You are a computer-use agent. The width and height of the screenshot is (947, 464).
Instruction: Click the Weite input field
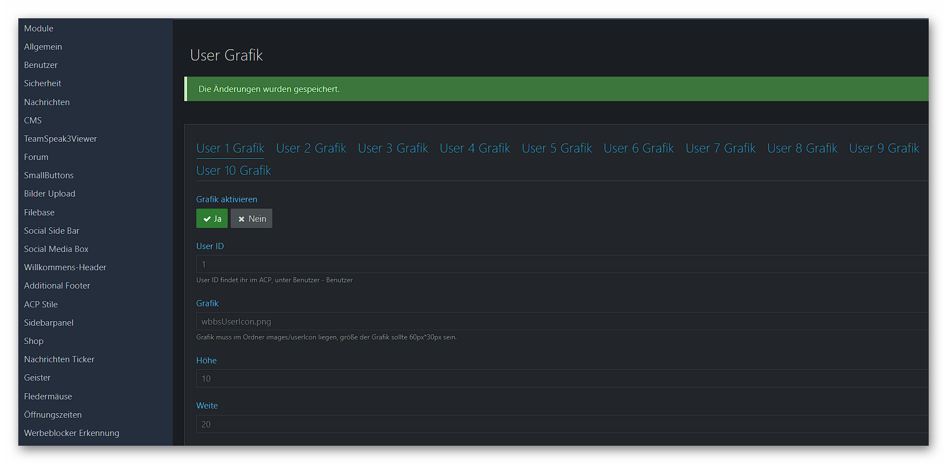(561, 425)
